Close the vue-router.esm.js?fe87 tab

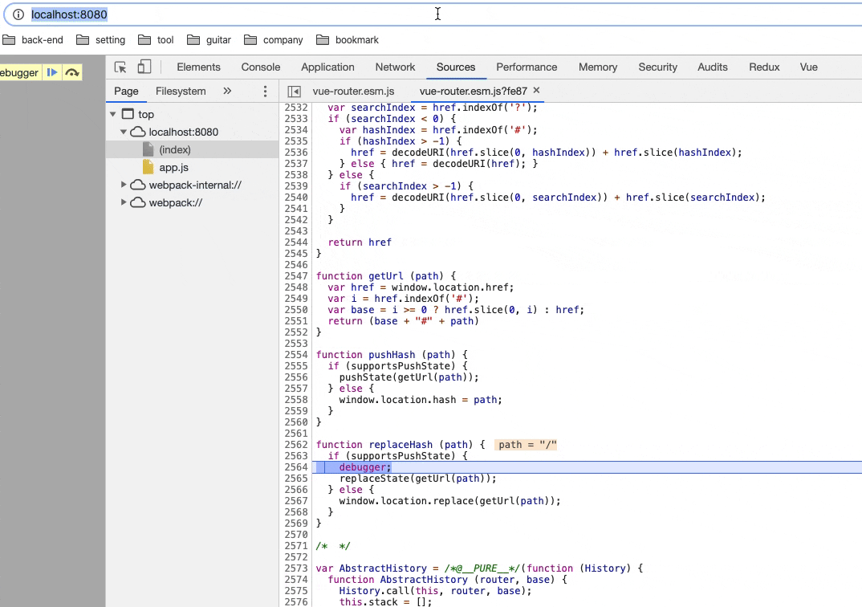(537, 90)
